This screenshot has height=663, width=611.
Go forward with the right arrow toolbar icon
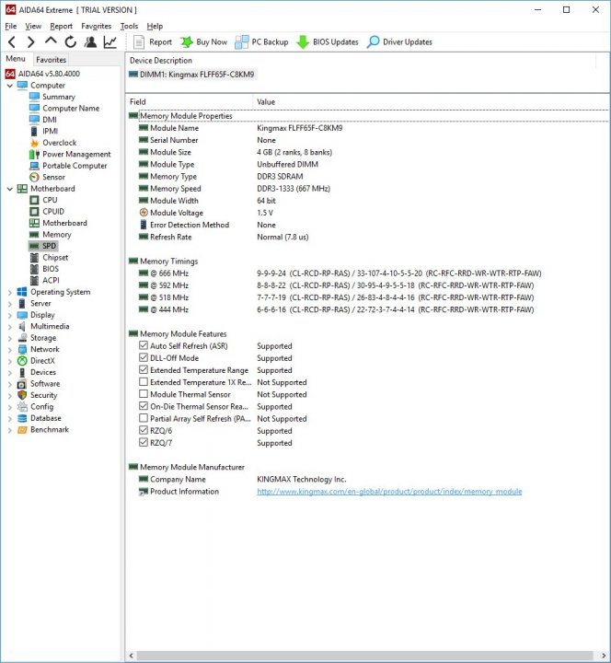[x=30, y=41]
